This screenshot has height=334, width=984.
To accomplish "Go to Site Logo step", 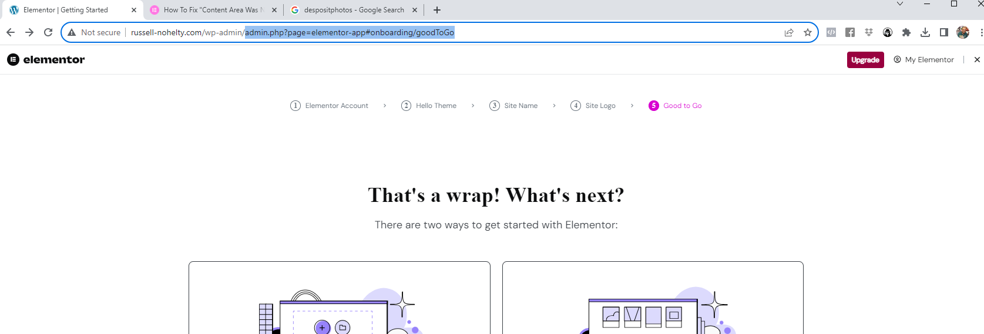I will pyautogui.click(x=593, y=106).
